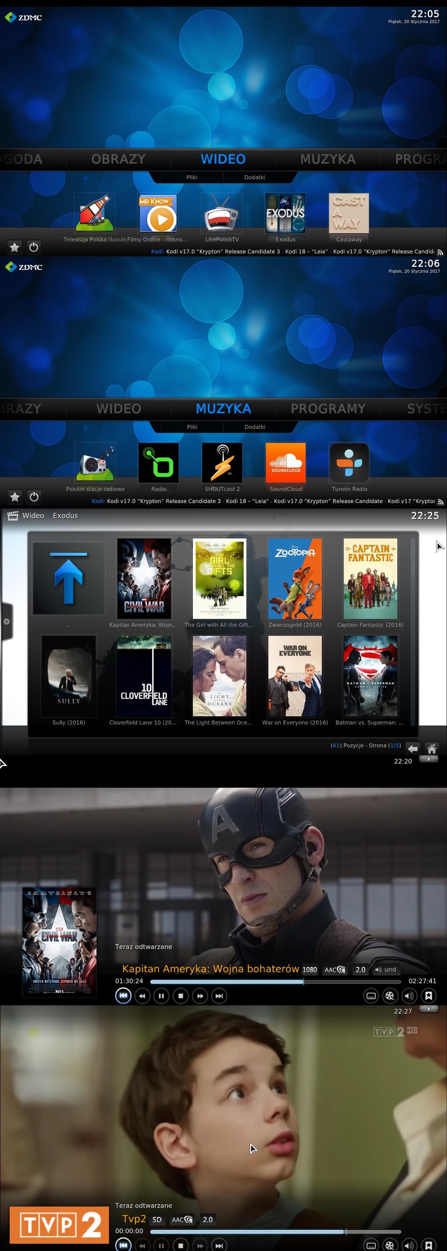
Task: Open video settings reel icon in Civil War player
Action: click(390, 996)
